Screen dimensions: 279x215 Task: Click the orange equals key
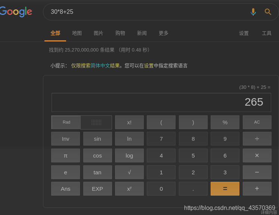[x=225, y=188]
